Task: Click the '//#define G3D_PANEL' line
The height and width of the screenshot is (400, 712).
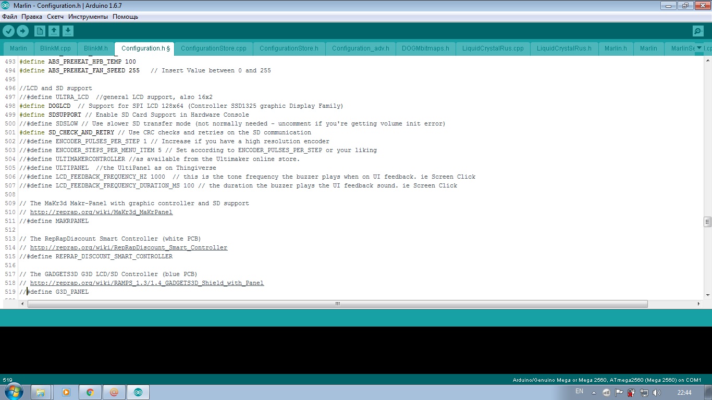Action: point(54,292)
